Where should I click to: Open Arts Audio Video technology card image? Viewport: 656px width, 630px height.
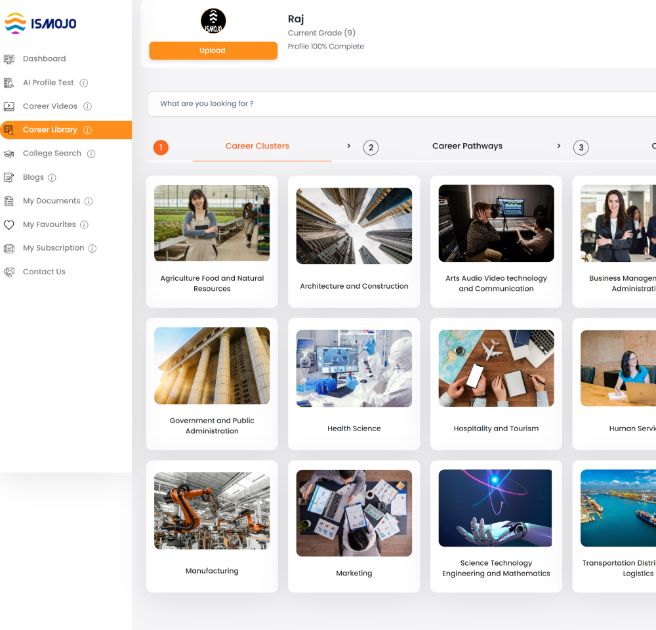pos(496,223)
